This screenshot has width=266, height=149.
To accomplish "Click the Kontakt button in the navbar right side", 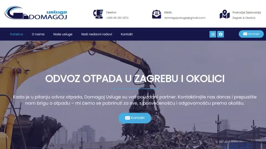I will point(251,34).
